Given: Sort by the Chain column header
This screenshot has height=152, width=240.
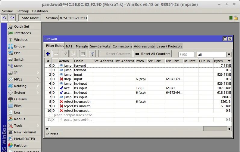Looking at the screenshot, I should (83, 61).
